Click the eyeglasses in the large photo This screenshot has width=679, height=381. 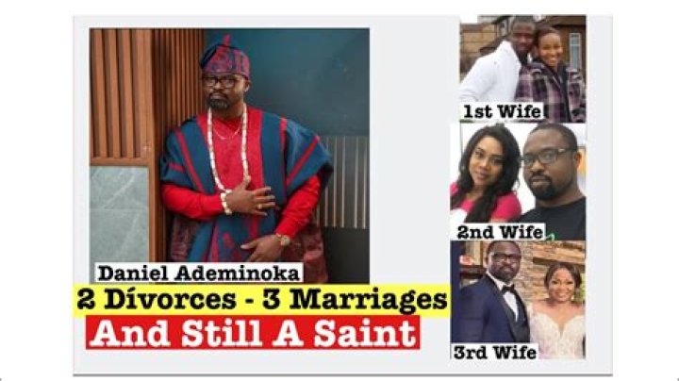[220, 81]
